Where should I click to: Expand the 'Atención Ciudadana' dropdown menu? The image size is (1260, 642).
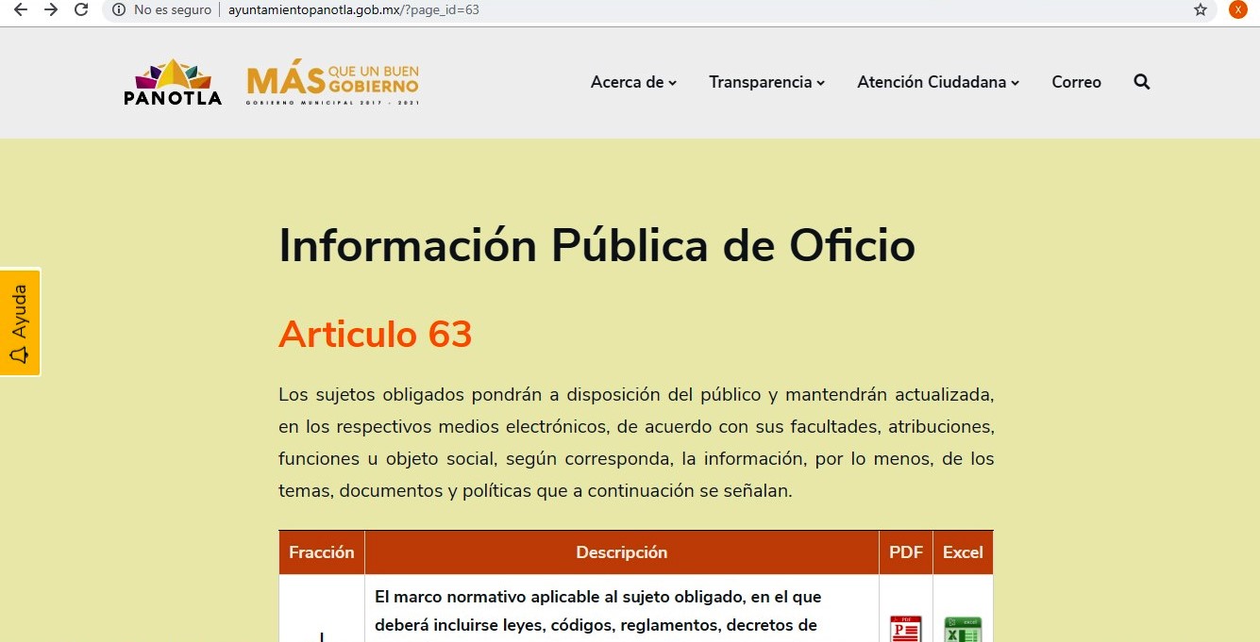click(938, 82)
